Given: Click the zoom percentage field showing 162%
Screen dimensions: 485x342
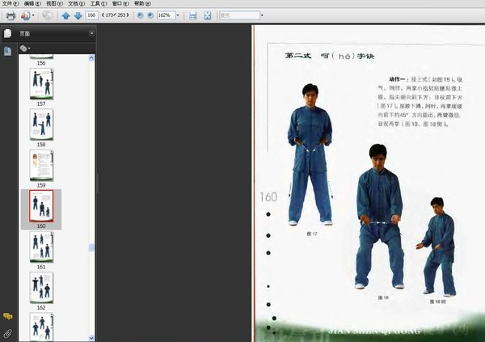Looking at the screenshot, I should [x=166, y=15].
